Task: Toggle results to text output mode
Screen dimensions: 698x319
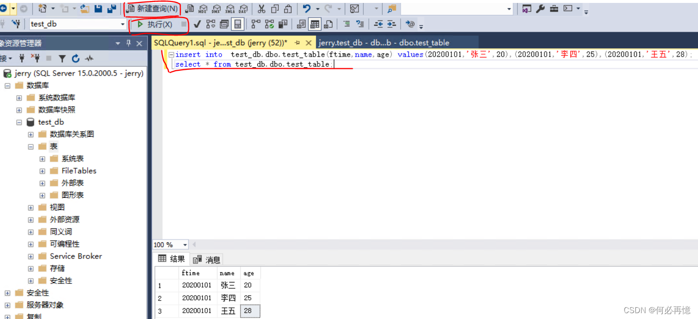Action: [302, 23]
